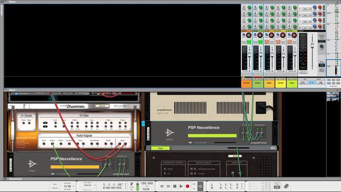Click the Drummer patch name display

102,106
